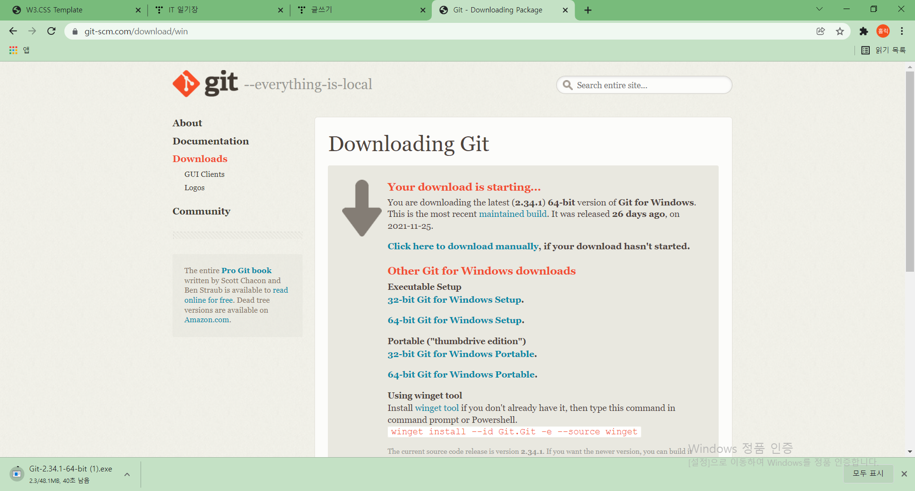
Task: Open the About section
Action: (187, 123)
